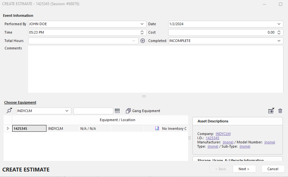Open the Completed status dropdown
The image size is (288, 177).
(x=279, y=41)
